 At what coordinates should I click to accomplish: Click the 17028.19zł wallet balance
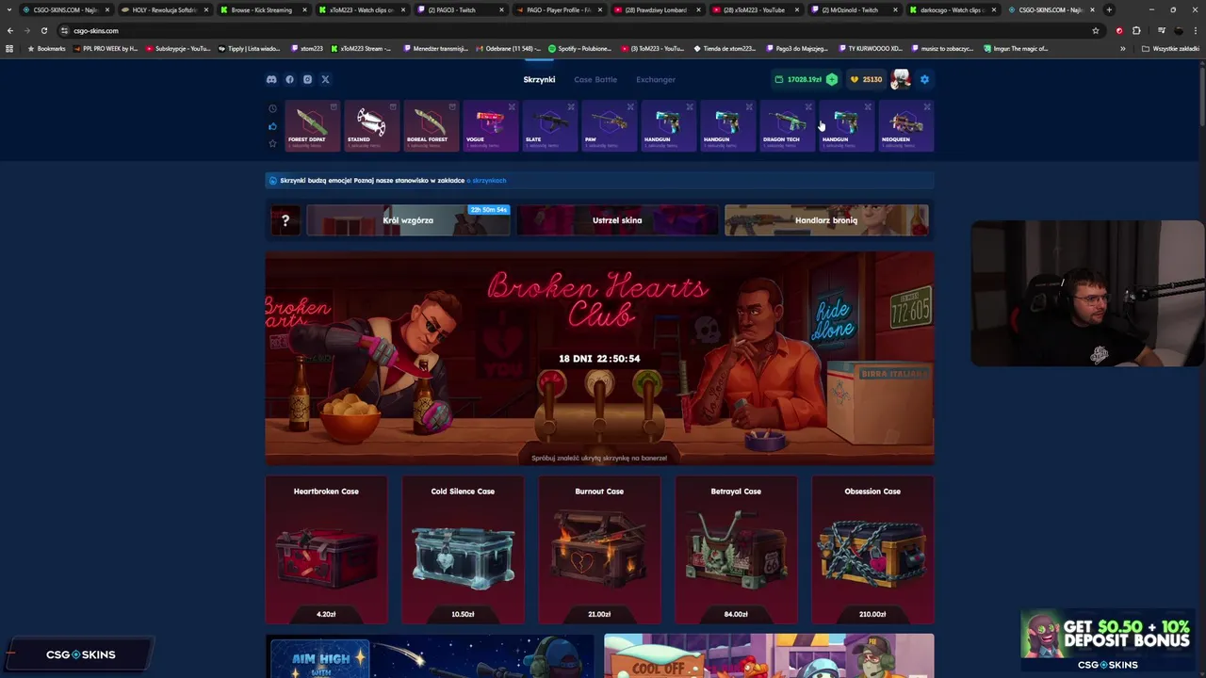tap(797, 79)
